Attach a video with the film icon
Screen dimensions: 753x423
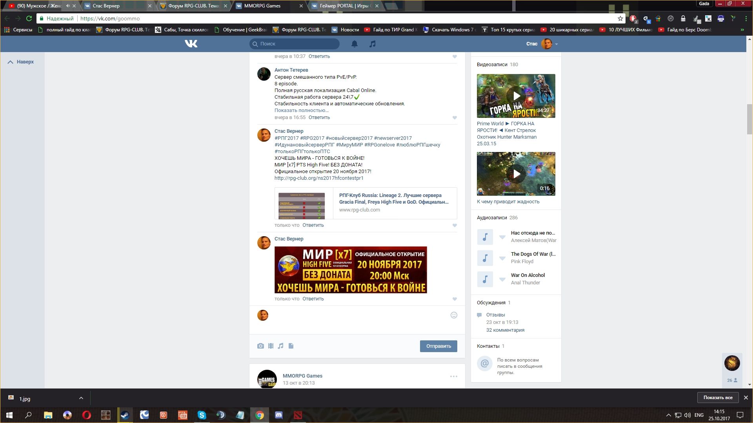[271, 346]
